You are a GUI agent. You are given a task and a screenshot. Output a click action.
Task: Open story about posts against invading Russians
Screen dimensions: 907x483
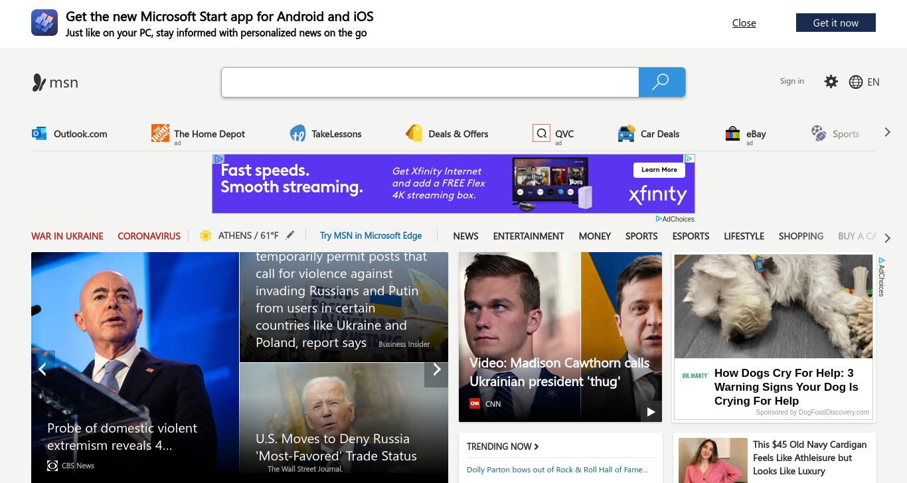[x=342, y=299]
